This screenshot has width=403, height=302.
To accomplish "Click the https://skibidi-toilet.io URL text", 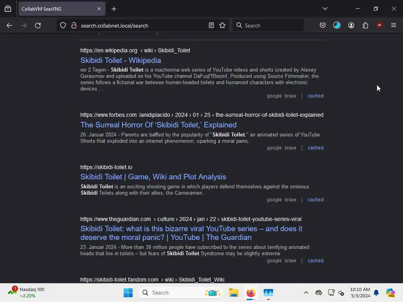I will click(x=106, y=167).
